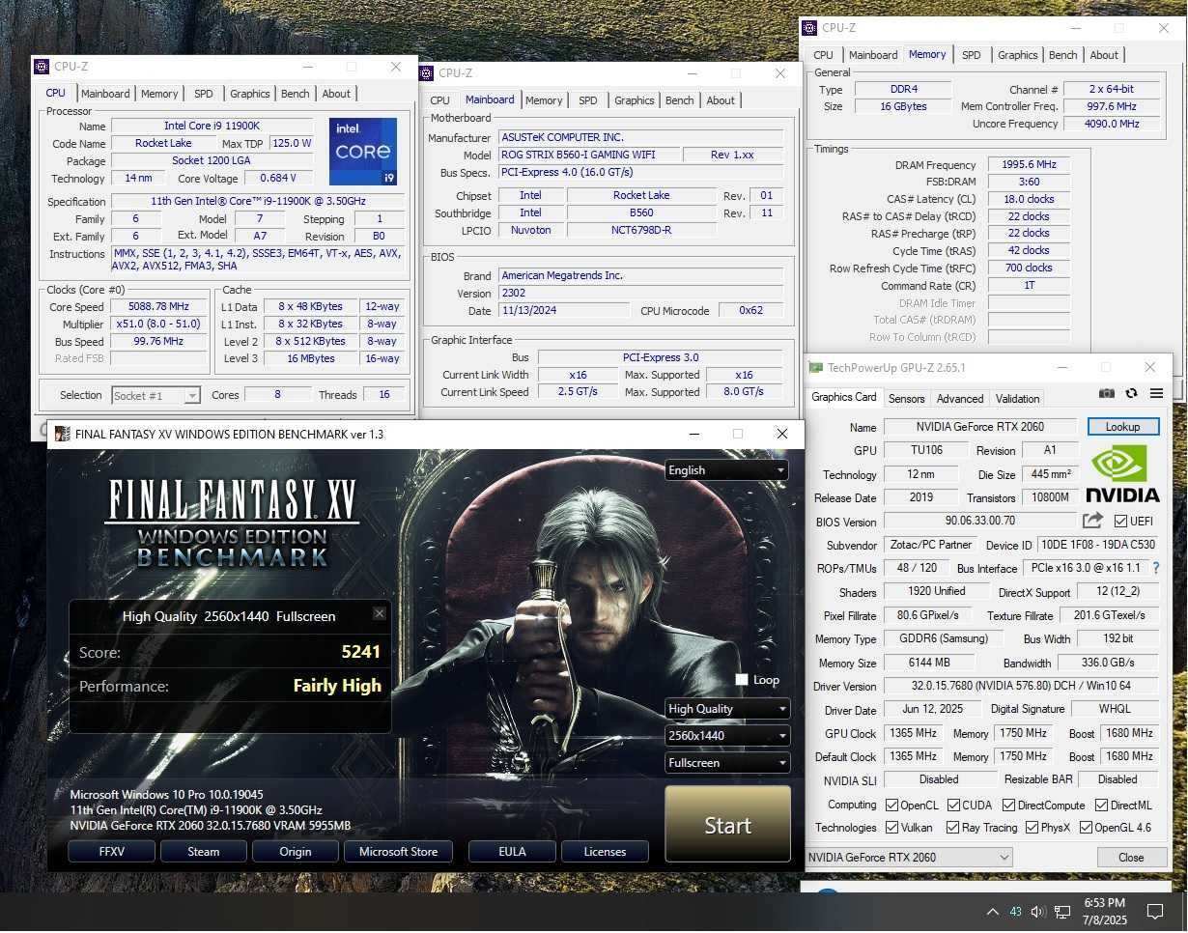This screenshot has height=933, width=1188.
Task: Open Bench tab in left CPU-Z window
Action: click(x=296, y=94)
